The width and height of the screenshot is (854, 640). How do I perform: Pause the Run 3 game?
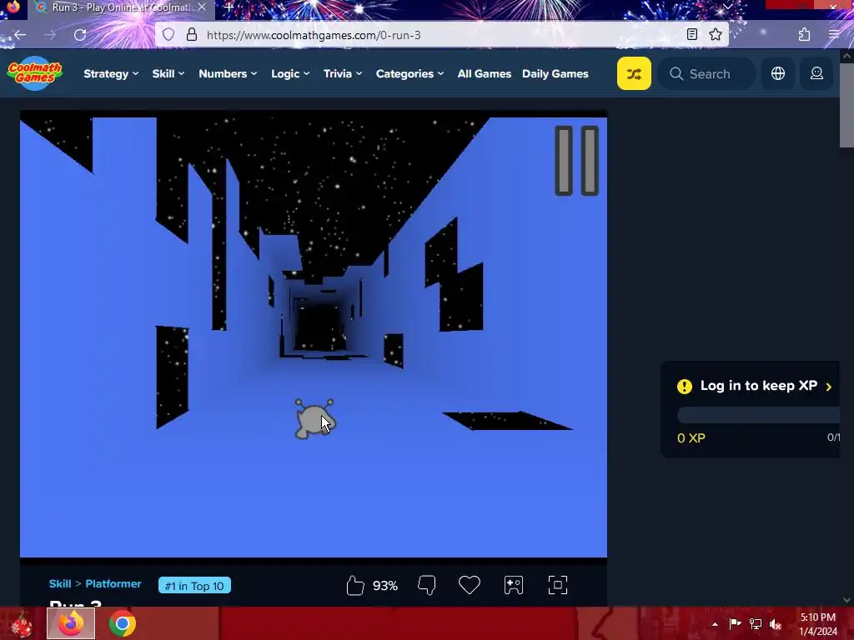pos(576,161)
